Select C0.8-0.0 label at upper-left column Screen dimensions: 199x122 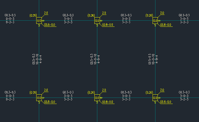tap(50, 25)
